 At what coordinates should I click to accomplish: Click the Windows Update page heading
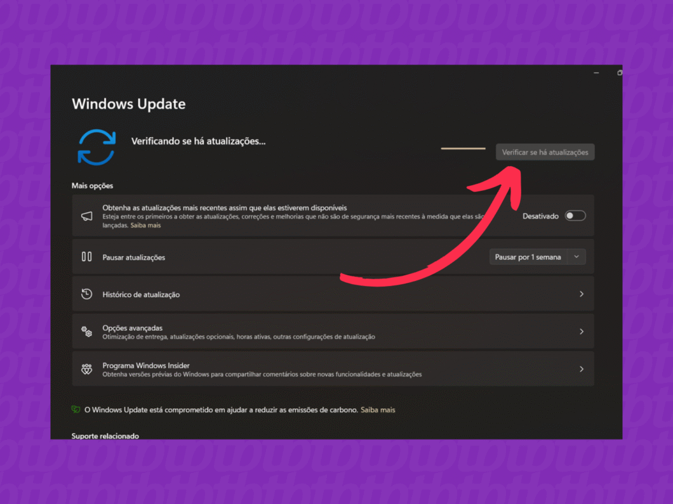point(129,104)
